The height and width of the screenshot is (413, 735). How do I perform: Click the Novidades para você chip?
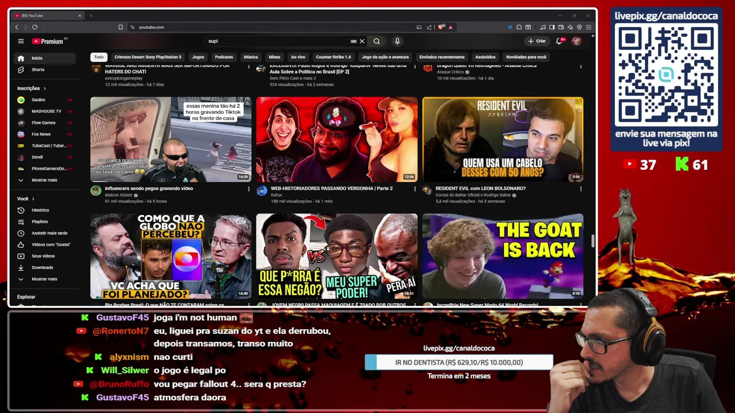[x=526, y=57]
